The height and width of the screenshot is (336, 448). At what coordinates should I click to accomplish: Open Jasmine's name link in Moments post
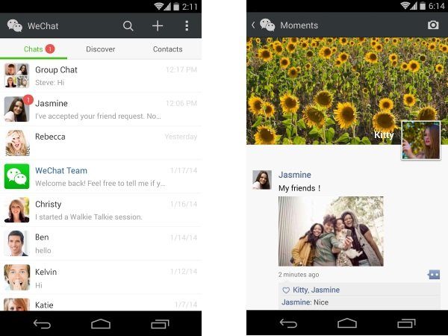coord(295,175)
